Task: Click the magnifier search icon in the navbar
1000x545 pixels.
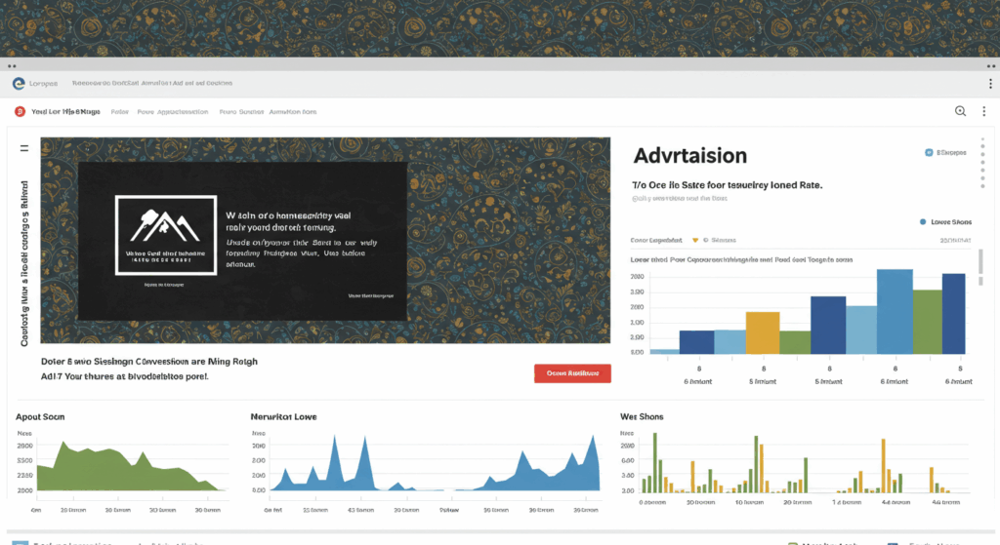Action: coord(960,112)
